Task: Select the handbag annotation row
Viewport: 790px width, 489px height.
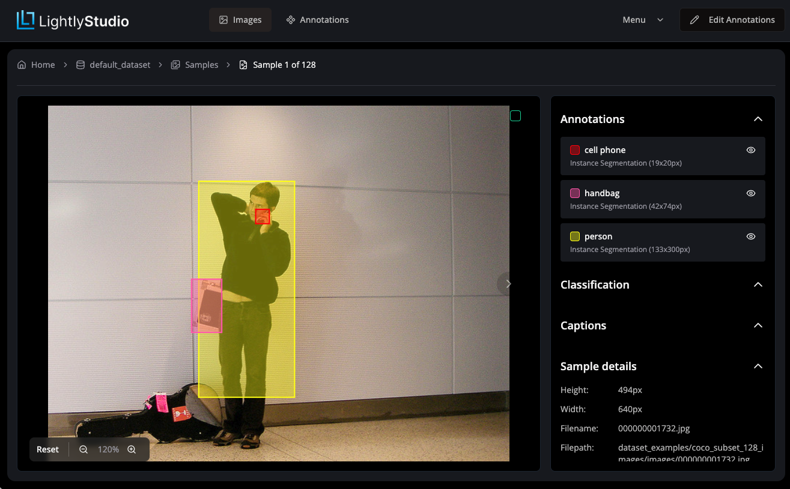Action: coord(663,199)
